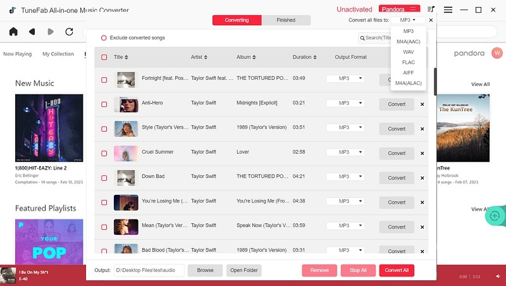Close the converter panel with the X icon
This screenshot has width=506, height=286.
point(431,20)
